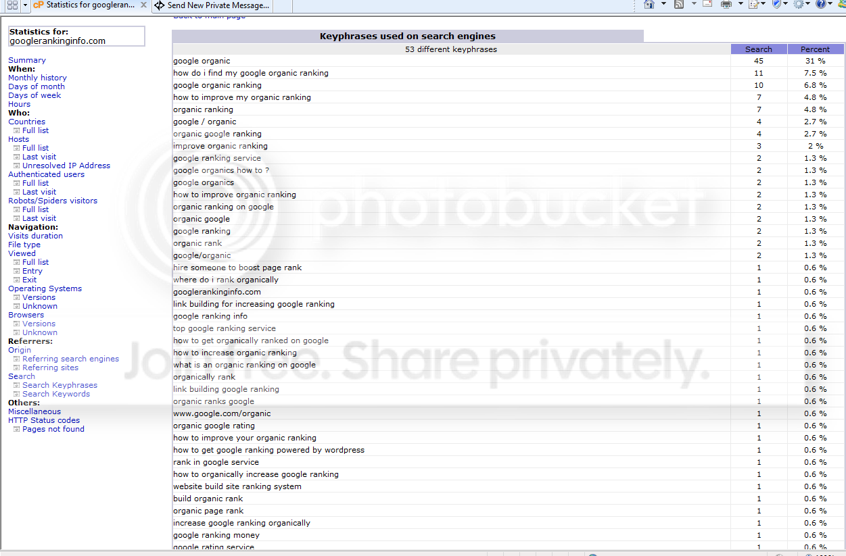Open Authenticated users link
Image resolution: width=846 pixels, height=556 pixels.
[x=46, y=174]
